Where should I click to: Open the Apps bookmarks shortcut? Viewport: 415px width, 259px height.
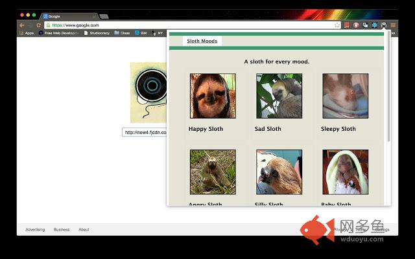tap(27, 33)
